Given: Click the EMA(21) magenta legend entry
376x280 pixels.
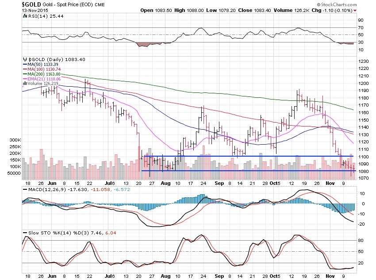Looking at the screenshot, I should point(42,79).
